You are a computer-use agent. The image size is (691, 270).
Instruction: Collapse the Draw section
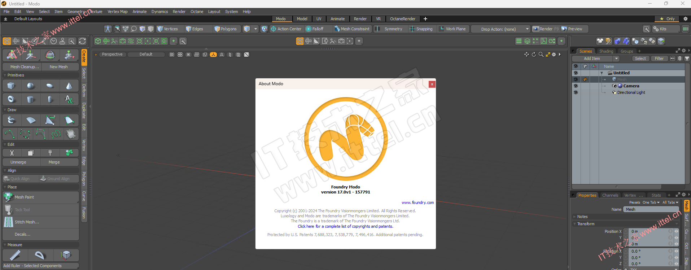[x=5, y=110]
